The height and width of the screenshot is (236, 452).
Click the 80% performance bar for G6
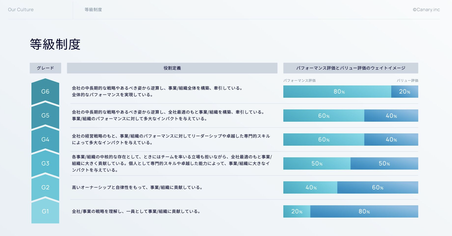pyautogui.click(x=337, y=92)
